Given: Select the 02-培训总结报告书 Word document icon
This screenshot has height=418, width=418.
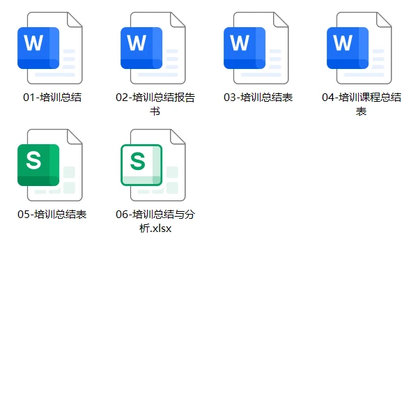Looking at the screenshot, I should click(x=153, y=48).
